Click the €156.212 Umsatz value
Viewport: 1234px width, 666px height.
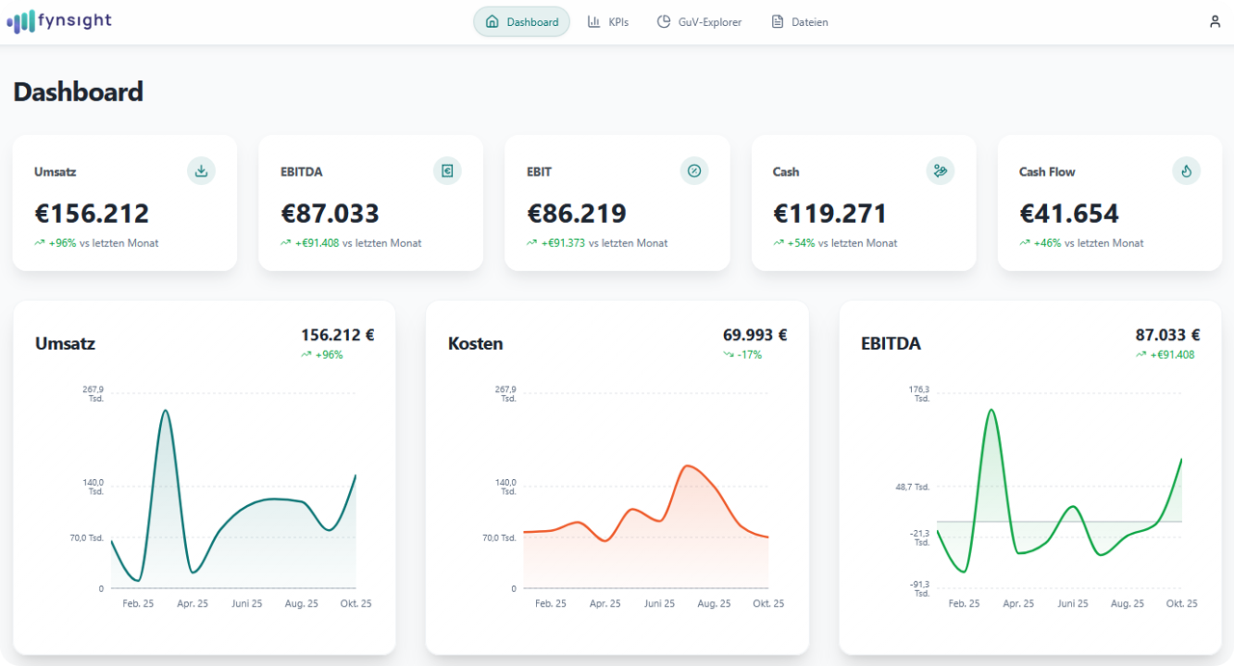click(92, 213)
